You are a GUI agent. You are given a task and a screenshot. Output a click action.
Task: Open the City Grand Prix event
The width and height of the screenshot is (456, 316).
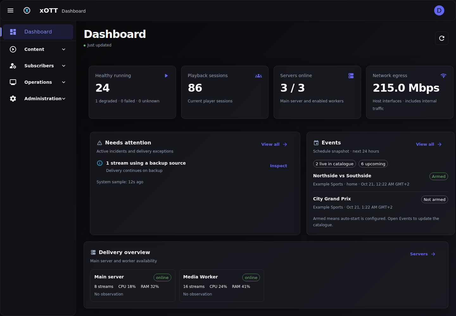point(332,199)
